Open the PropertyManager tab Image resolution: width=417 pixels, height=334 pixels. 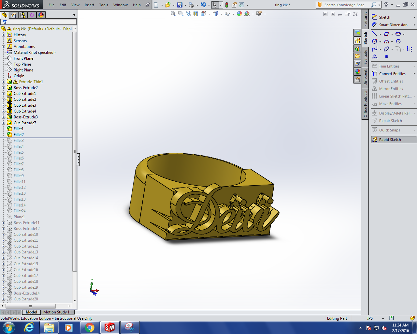coord(14,15)
